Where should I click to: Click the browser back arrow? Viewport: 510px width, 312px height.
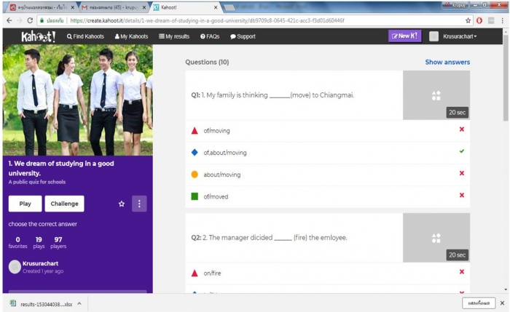click(x=8, y=20)
